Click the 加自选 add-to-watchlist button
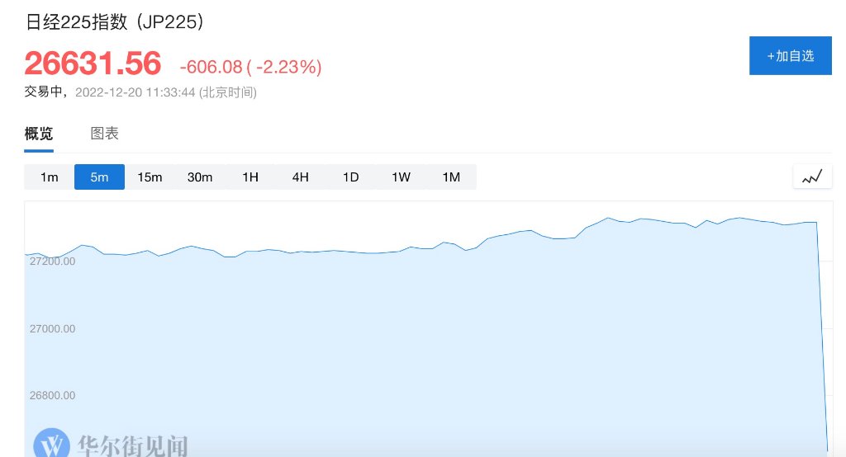This screenshot has height=457, width=846. [790, 56]
